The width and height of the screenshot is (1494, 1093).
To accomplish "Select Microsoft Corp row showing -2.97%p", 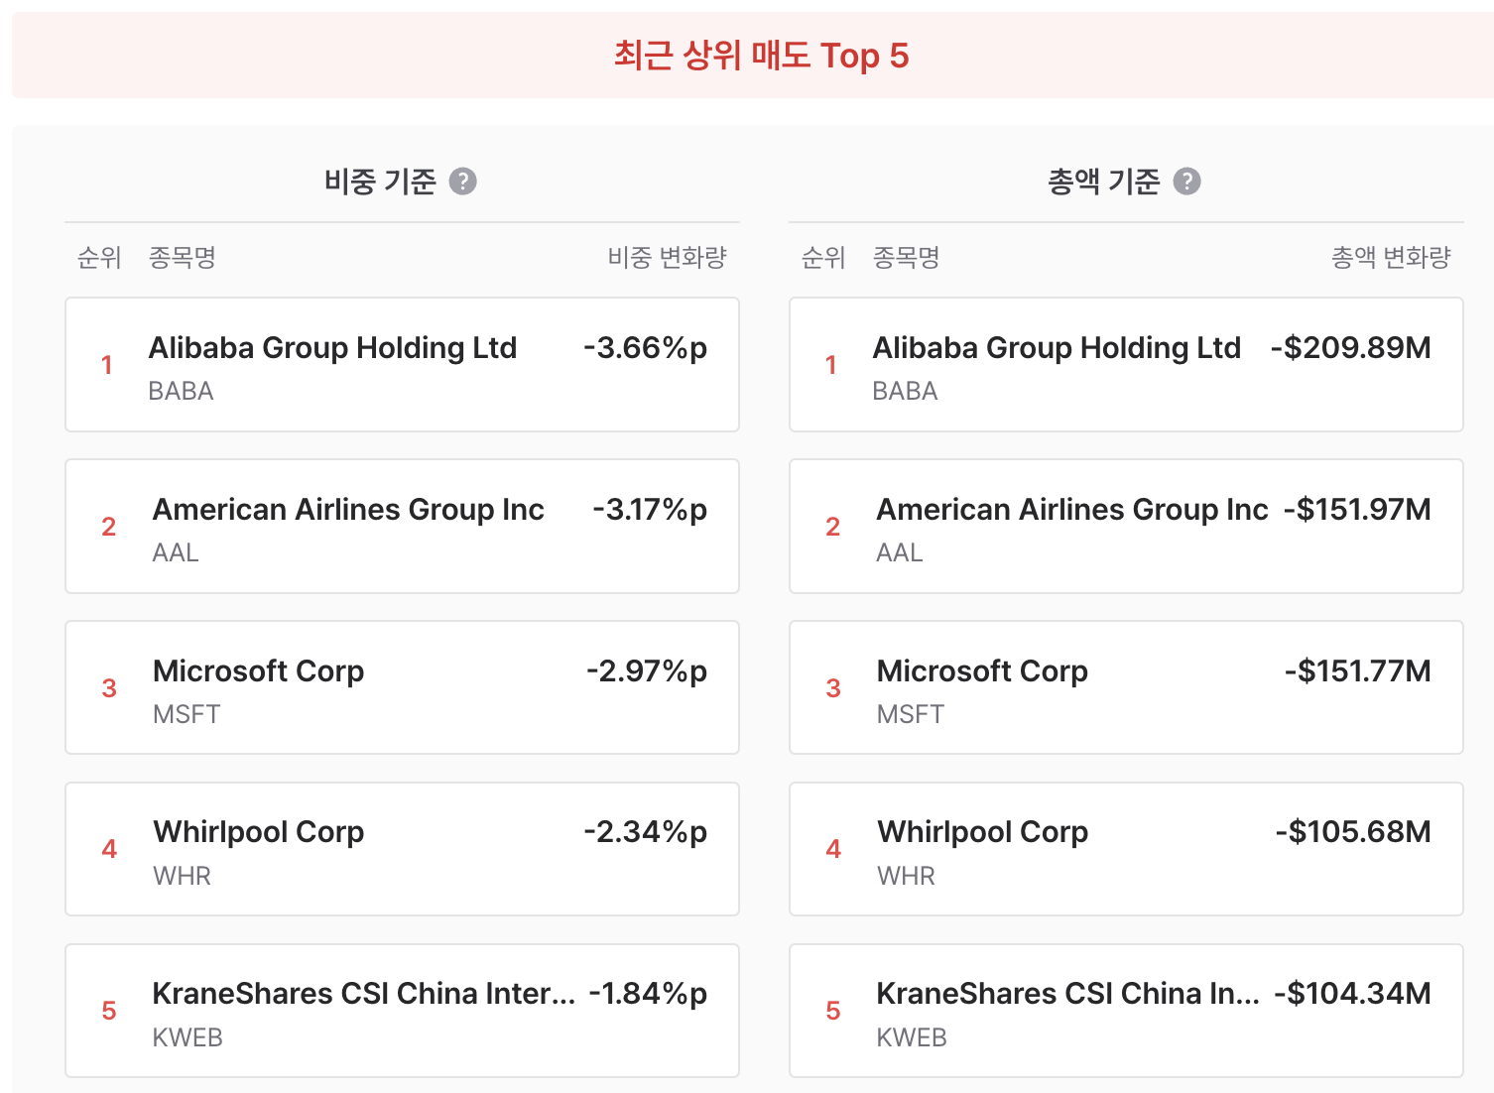I will (x=402, y=687).
